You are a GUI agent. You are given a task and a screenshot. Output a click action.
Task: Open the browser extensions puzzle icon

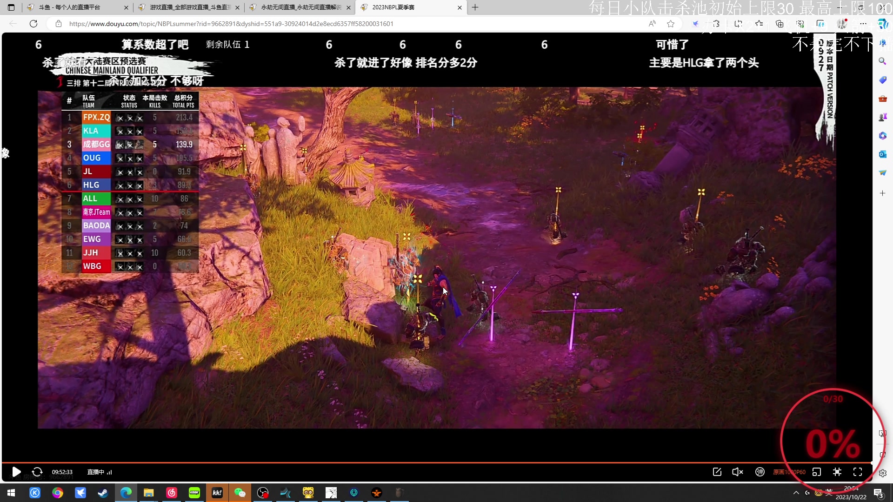tap(716, 24)
